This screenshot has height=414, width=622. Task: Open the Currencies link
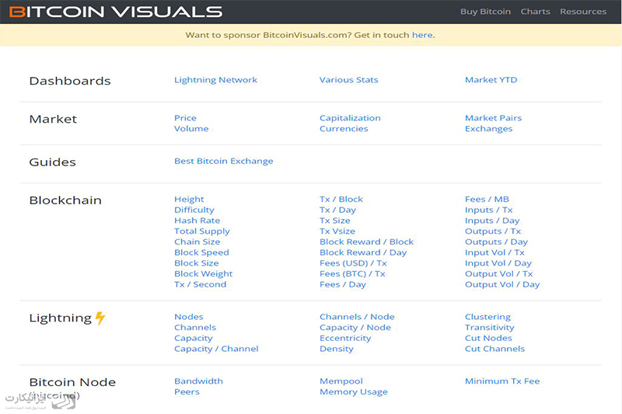(344, 129)
